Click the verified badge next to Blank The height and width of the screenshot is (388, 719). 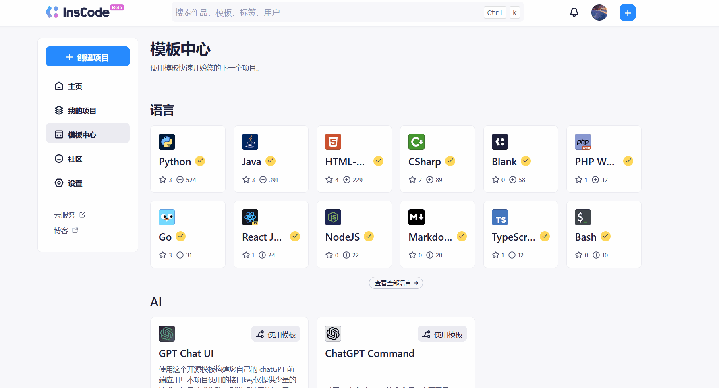coord(526,161)
